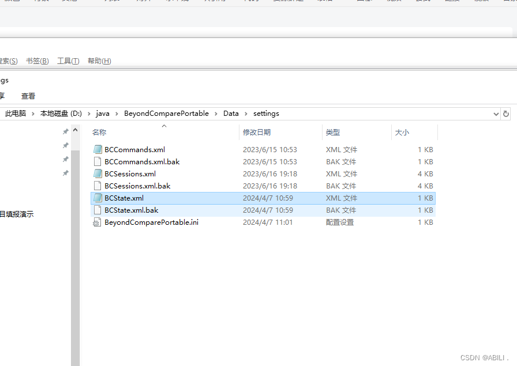The width and height of the screenshot is (517, 366).
Task: Click the BCCommands.xml.bak file icon
Action: (x=98, y=162)
